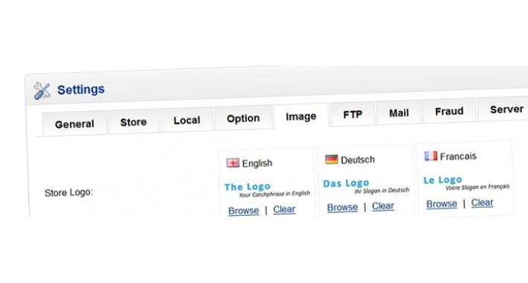
Task: Select the Local tab
Action: tap(187, 120)
